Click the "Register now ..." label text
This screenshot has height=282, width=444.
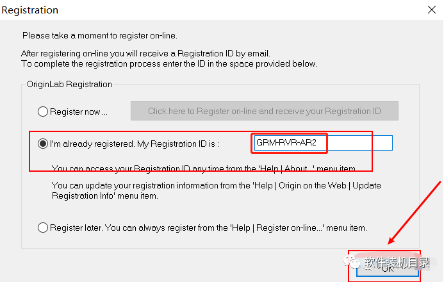point(79,112)
